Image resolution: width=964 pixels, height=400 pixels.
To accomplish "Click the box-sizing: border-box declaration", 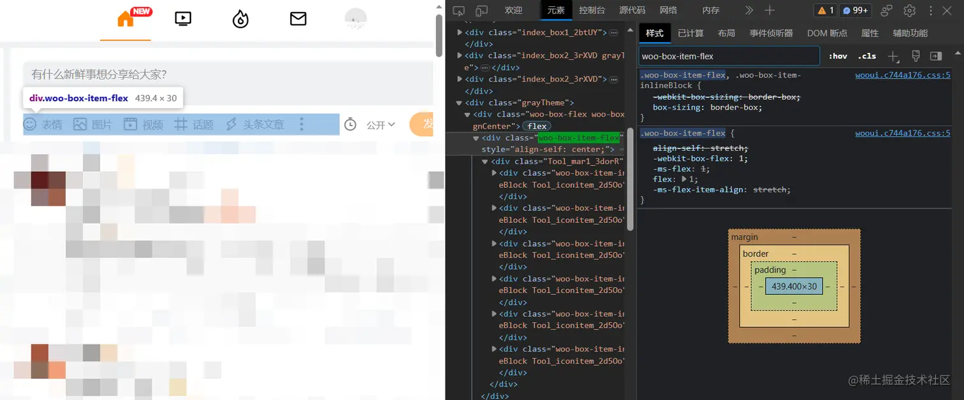I will [x=708, y=108].
